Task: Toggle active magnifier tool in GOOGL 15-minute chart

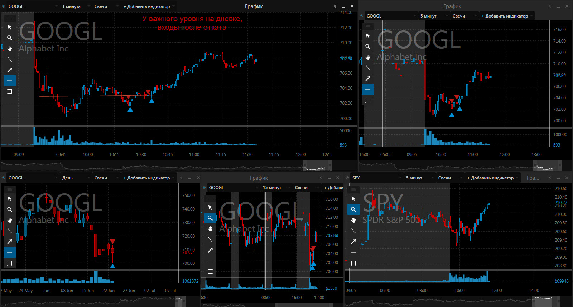Action: click(210, 218)
